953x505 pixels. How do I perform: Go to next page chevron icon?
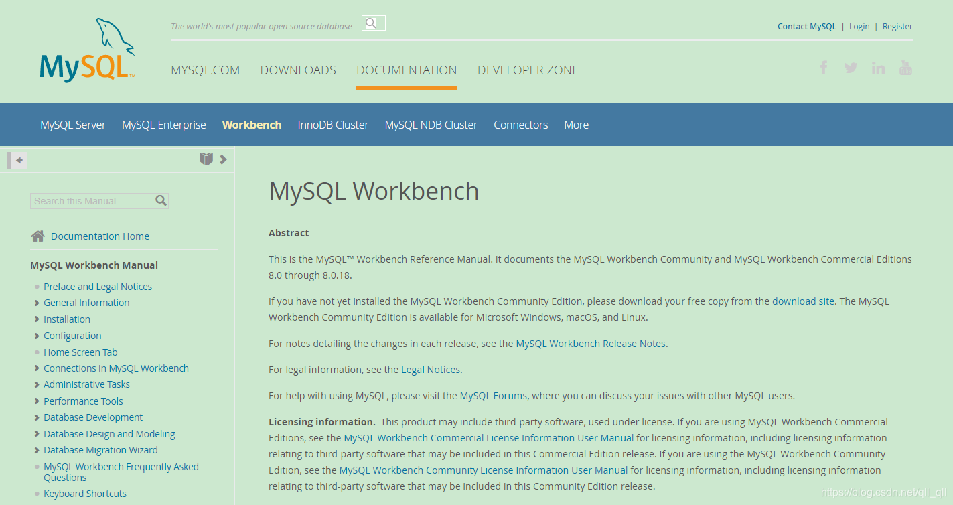click(x=224, y=159)
